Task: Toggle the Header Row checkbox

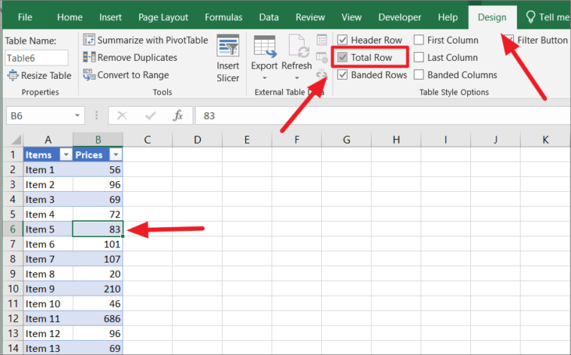Action: 342,40
